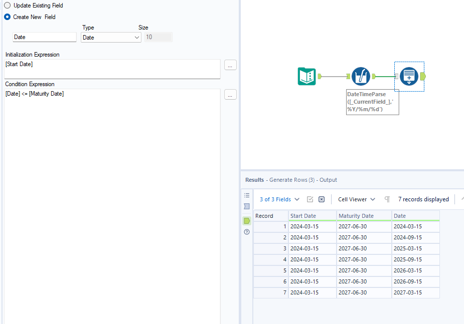Viewport: 464px width, 324px height.
Task: Select the Create New Field radio button
Action: tap(6, 16)
